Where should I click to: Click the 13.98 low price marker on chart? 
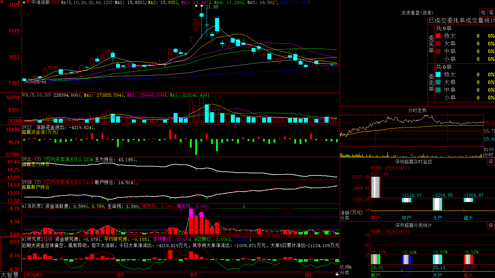(x=40, y=82)
